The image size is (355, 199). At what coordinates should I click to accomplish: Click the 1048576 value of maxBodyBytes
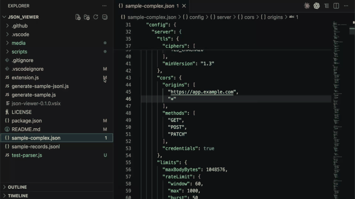click(216, 170)
